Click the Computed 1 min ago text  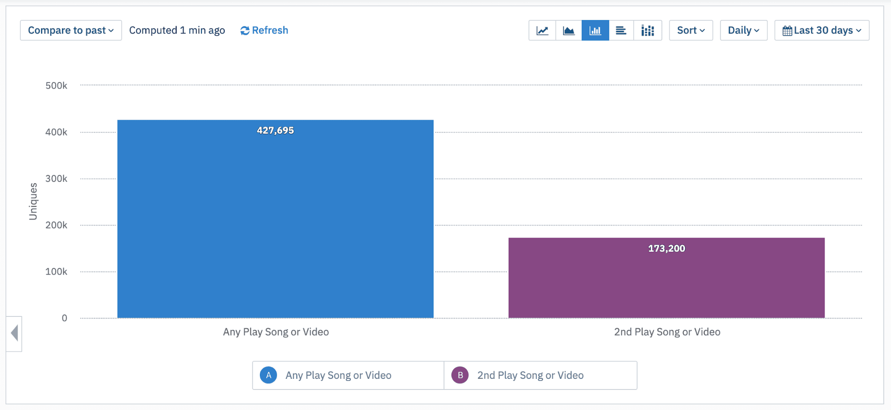(177, 30)
